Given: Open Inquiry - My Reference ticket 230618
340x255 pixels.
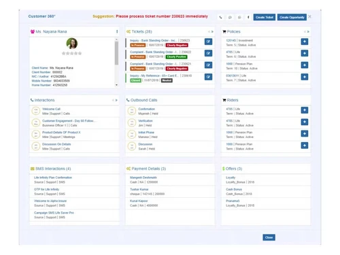Looking at the screenshot, I should (154, 75).
